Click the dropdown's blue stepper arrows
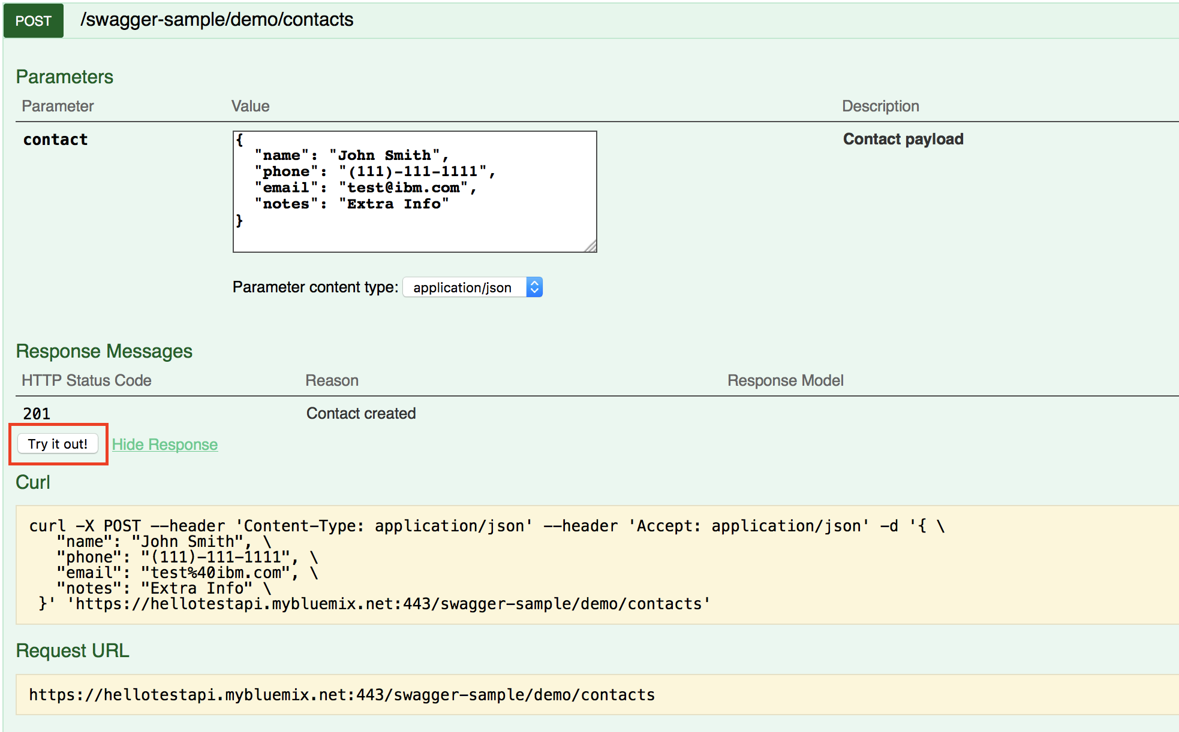Screen dimensions: 1179x732 click(534, 288)
